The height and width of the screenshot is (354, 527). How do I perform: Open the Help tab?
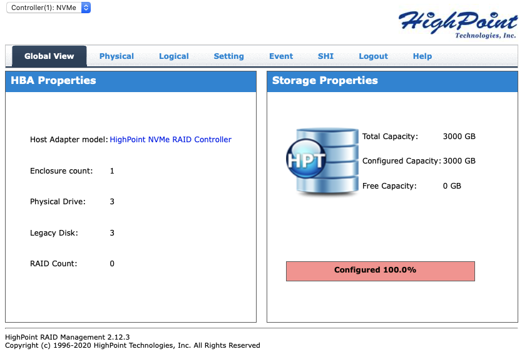pos(422,56)
